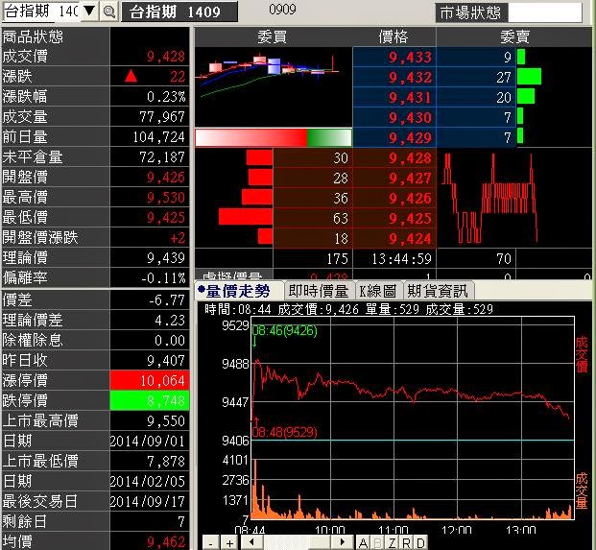Click the red 漲停價 10,064 cell
The width and height of the screenshot is (596, 550).
point(150,380)
